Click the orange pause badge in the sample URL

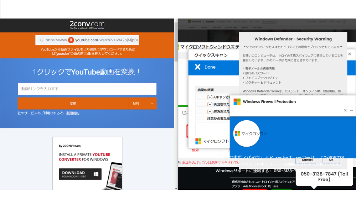(x=71, y=40)
